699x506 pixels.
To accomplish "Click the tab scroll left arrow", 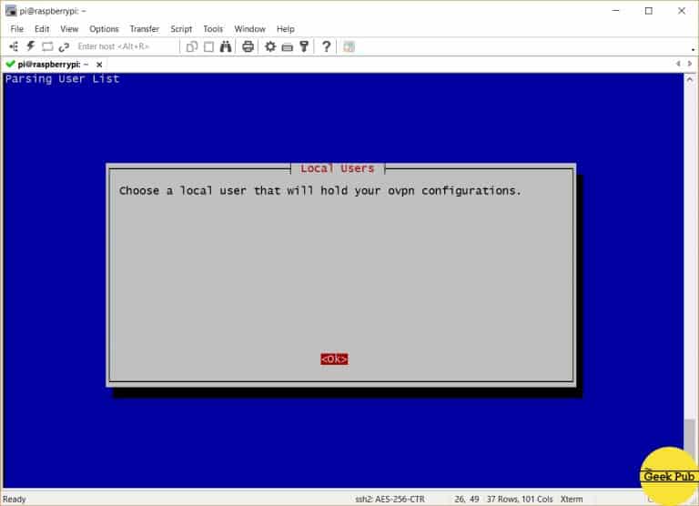I will [677, 64].
